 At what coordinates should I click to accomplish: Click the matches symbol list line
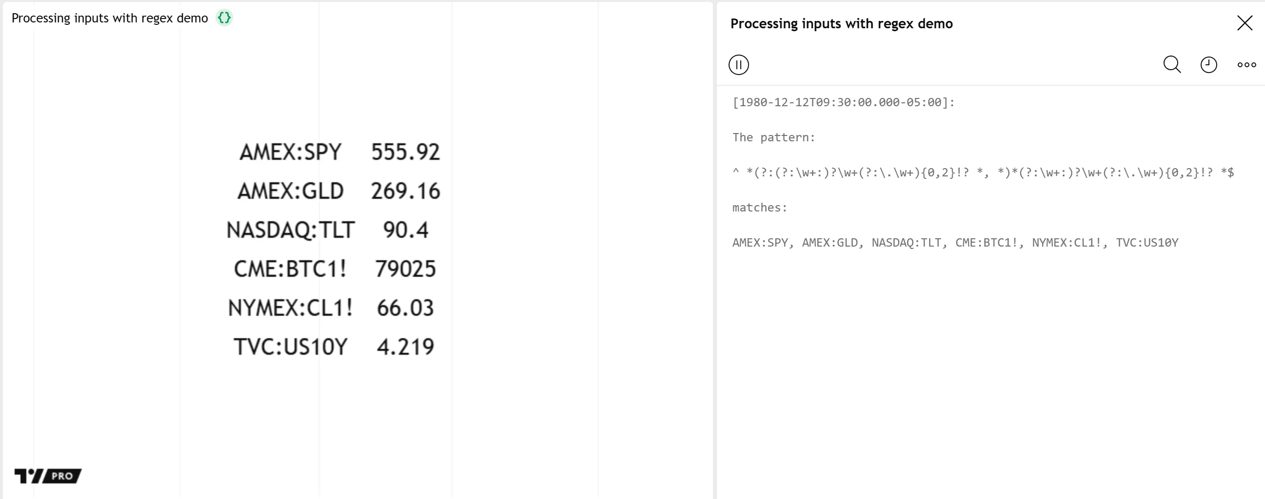[x=955, y=243]
